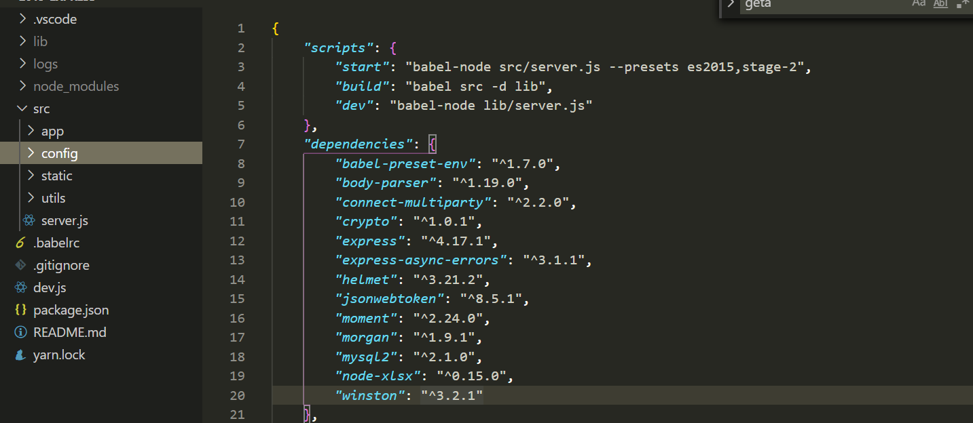
Task: Click the info icon of README.md
Action: pyautogui.click(x=21, y=332)
